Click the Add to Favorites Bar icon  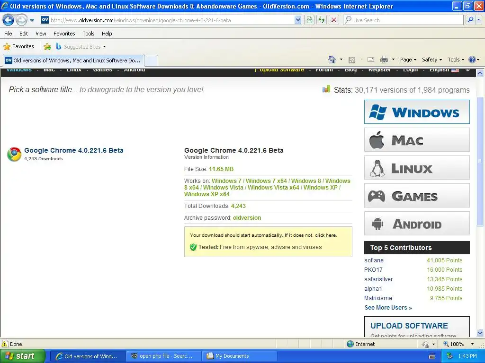[47, 47]
